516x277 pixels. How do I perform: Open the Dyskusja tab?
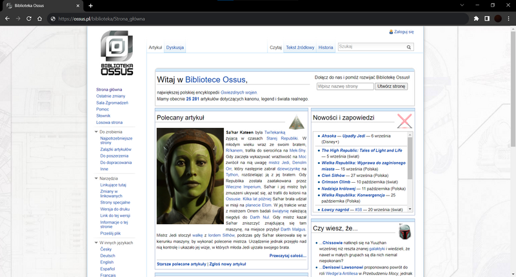coord(175,47)
